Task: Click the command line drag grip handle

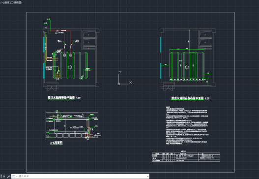Action: coord(1,177)
